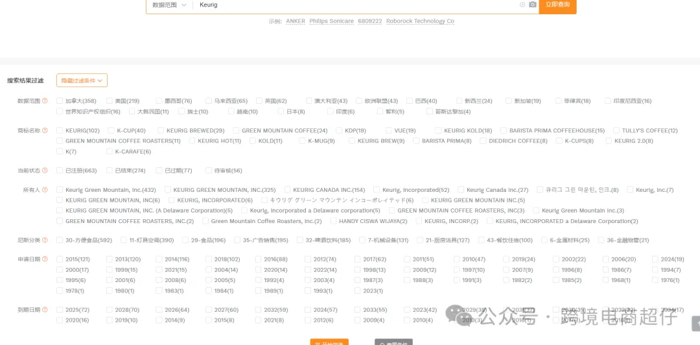This screenshot has height=345, width=700.
Task: Show help icon beside 尼斯分类
Action: click(45, 241)
